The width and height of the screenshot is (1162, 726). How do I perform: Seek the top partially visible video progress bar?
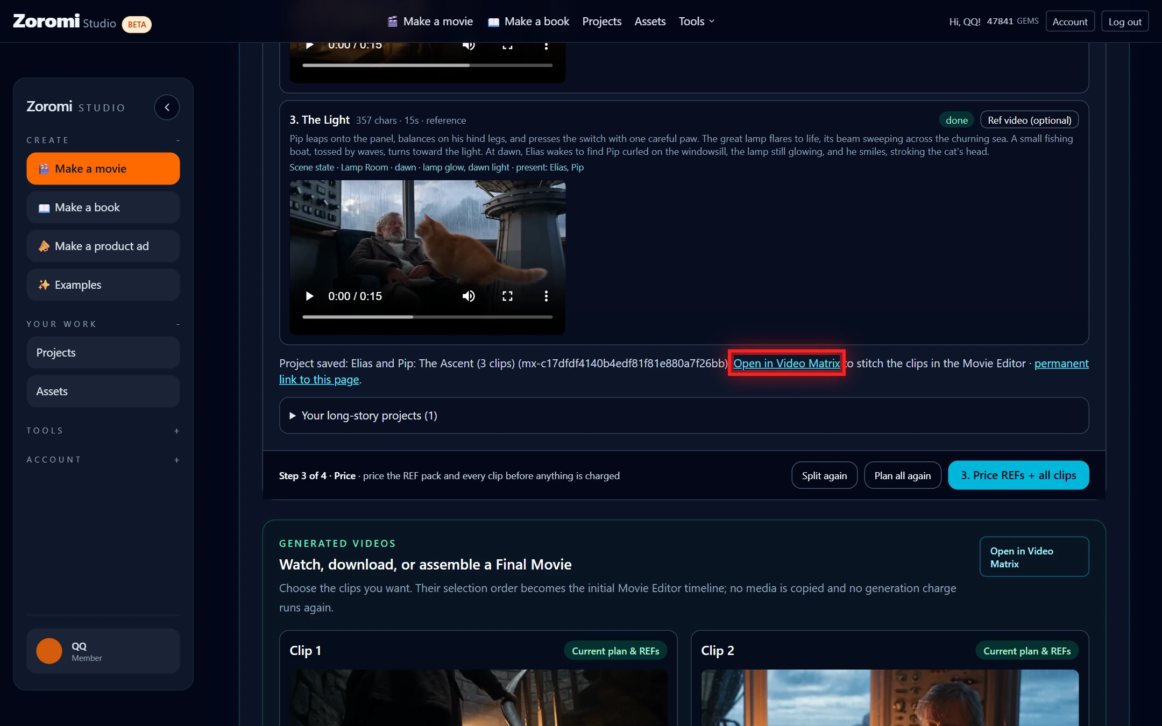click(427, 65)
